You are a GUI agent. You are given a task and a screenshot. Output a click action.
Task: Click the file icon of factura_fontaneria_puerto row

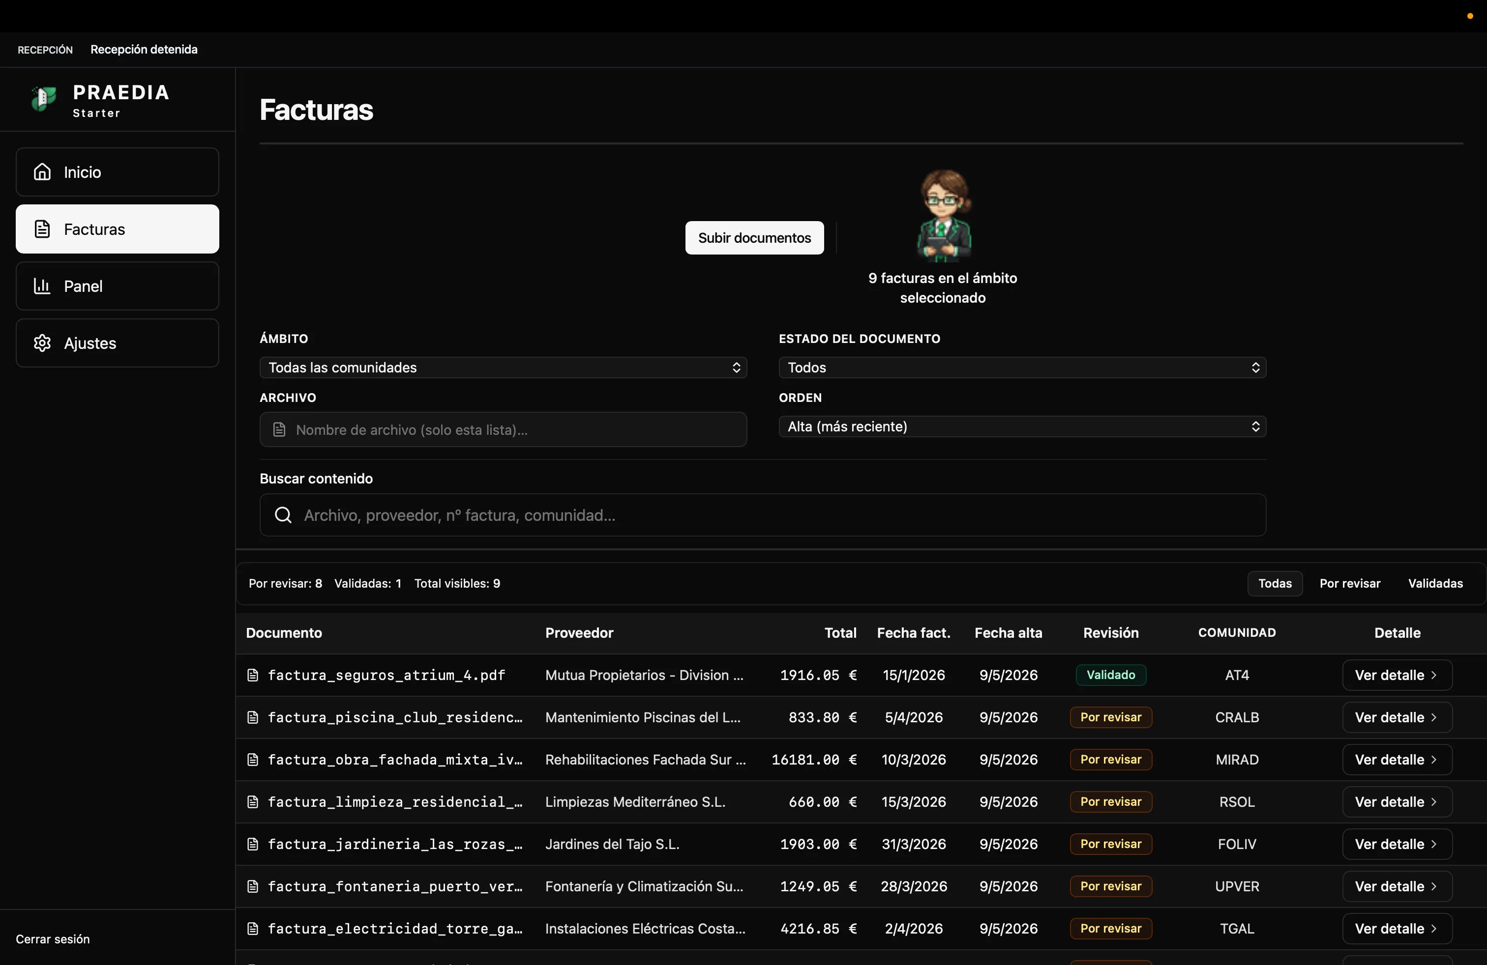(252, 886)
